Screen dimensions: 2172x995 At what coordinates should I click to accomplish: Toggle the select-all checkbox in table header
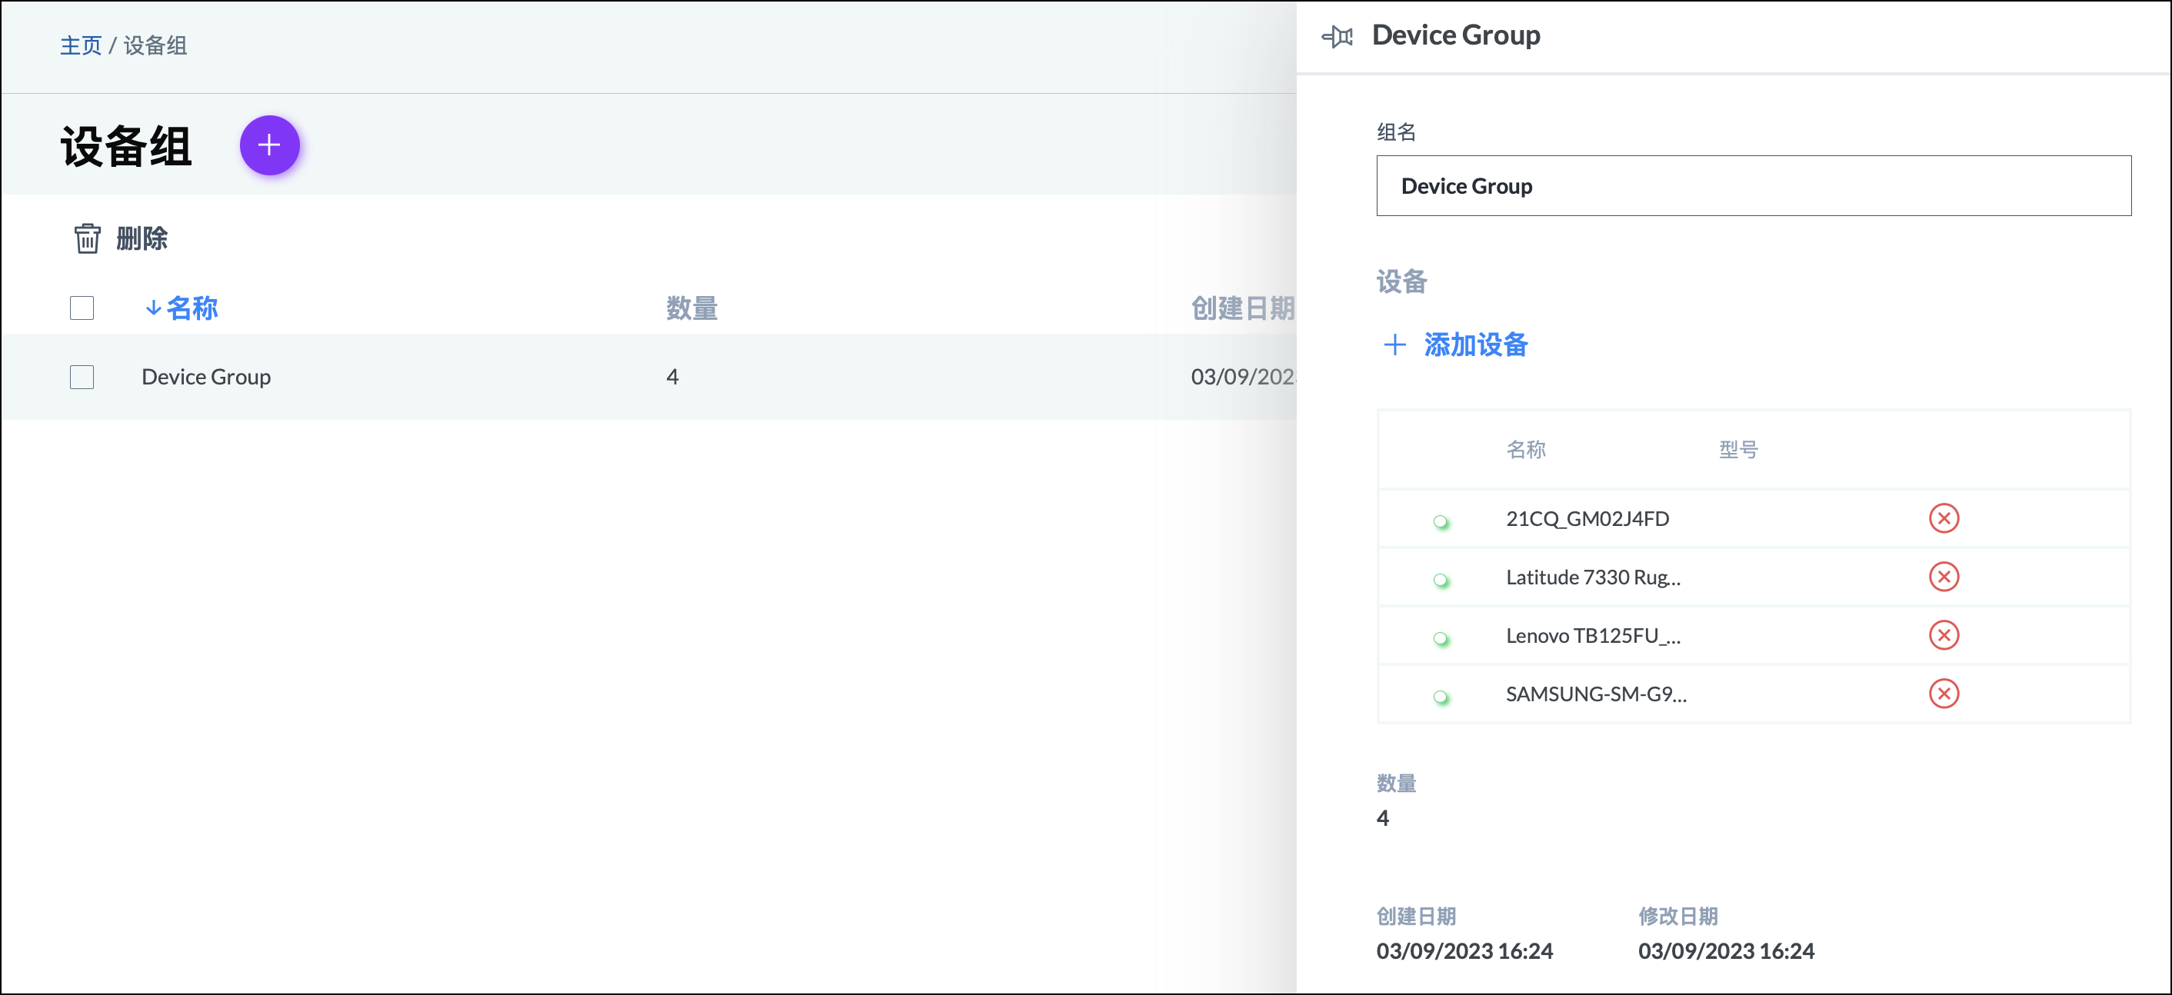(82, 308)
